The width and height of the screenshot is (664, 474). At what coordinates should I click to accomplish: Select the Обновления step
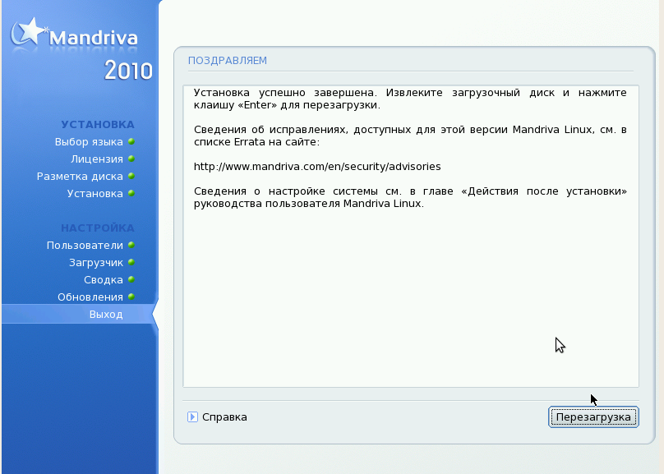coord(90,297)
